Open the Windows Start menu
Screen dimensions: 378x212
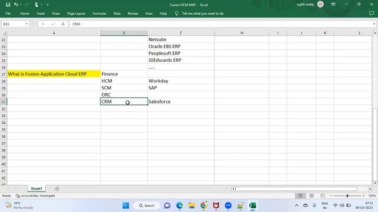tap(126, 206)
